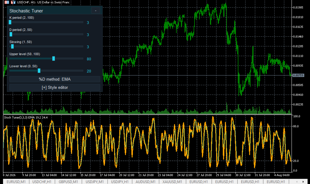Click the 30 Jul 12:00 time label
The width and height of the screenshot is (310, 184).
point(243,175)
